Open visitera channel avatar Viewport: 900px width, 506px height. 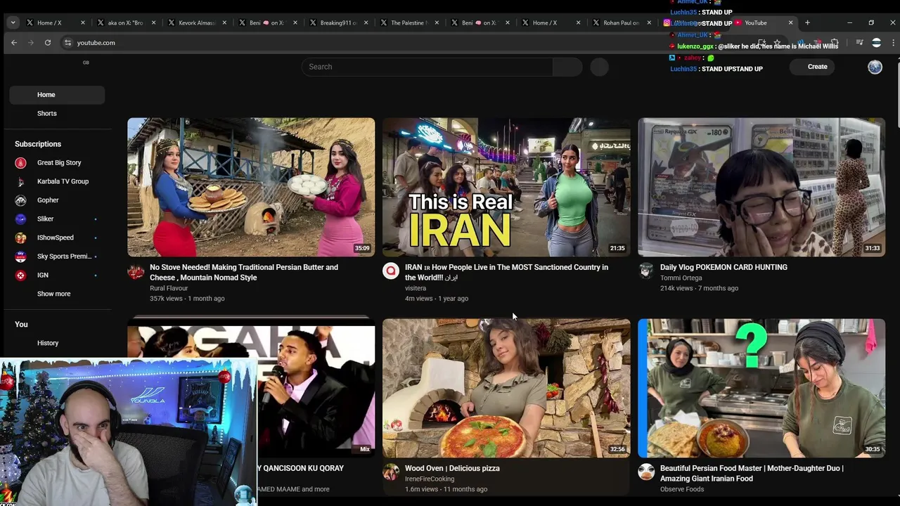391,271
